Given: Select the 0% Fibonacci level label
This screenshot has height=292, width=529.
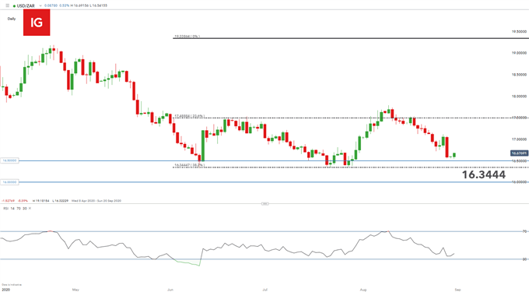Looking at the screenshot, I should [187, 36].
